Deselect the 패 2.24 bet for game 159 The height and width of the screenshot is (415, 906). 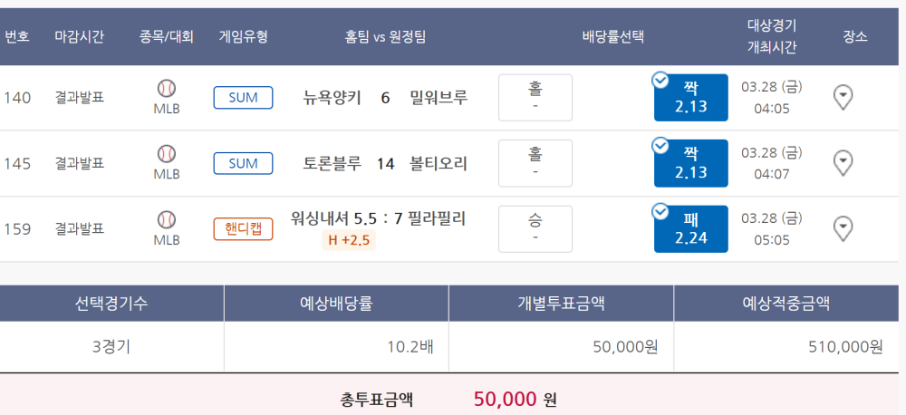coord(691,229)
